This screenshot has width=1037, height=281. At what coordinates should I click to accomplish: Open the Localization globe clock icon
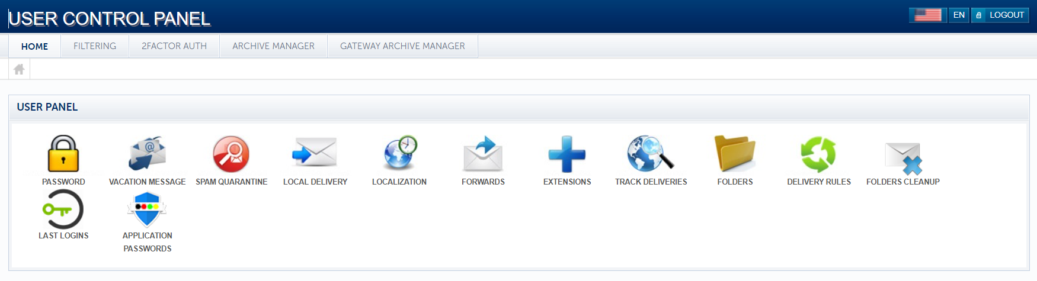tap(399, 154)
